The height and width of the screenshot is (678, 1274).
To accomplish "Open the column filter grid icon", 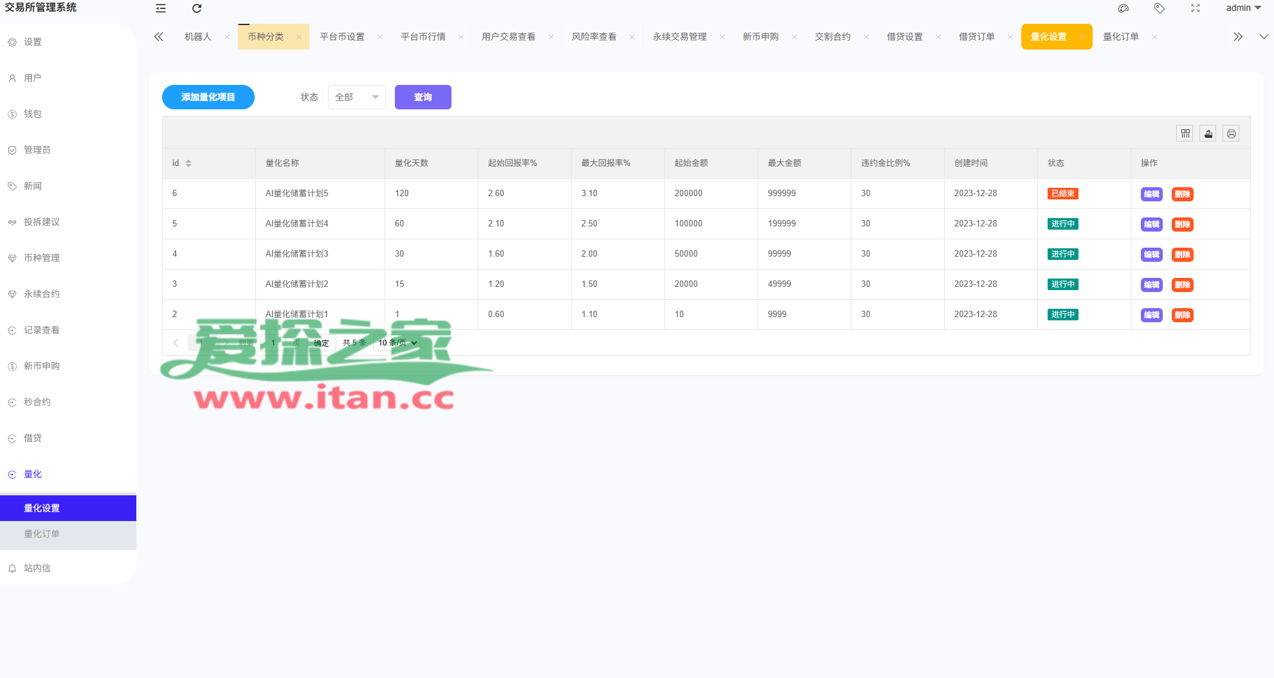I will click(1185, 134).
